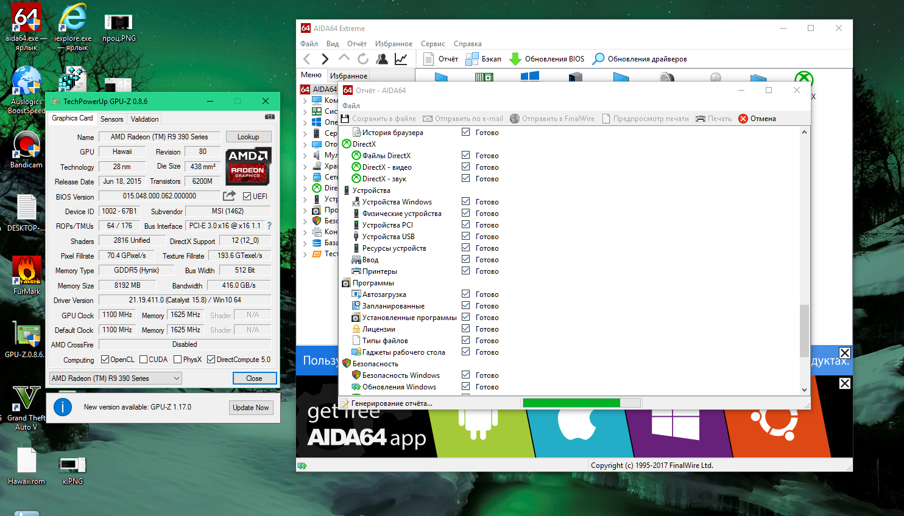Click the FurMark desktop icon
The image size is (904, 516).
point(27,276)
